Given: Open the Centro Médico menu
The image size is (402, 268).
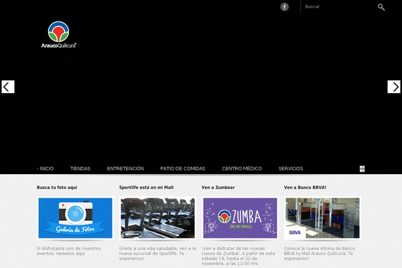Looking at the screenshot, I should pos(242,169).
